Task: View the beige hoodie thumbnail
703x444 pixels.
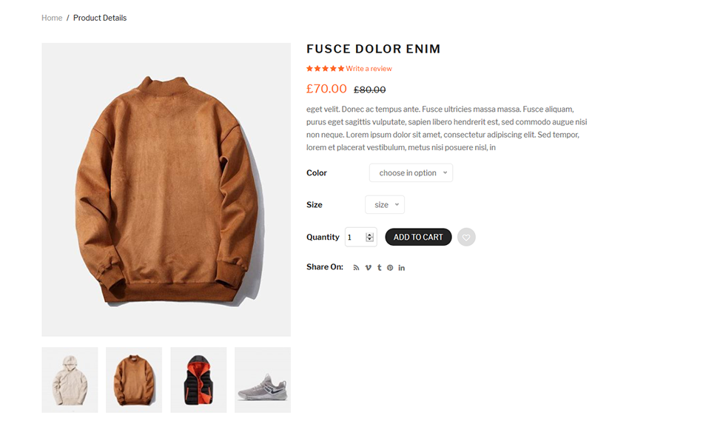Action: pyautogui.click(x=70, y=380)
